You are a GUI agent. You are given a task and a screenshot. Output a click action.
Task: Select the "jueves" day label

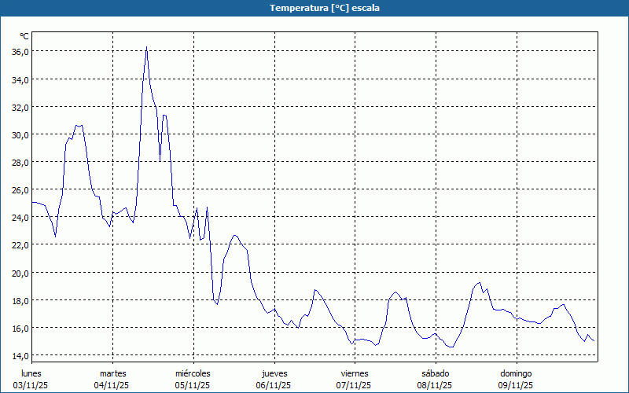point(274,373)
